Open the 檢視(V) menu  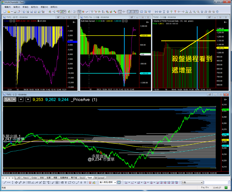coord(17,7)
